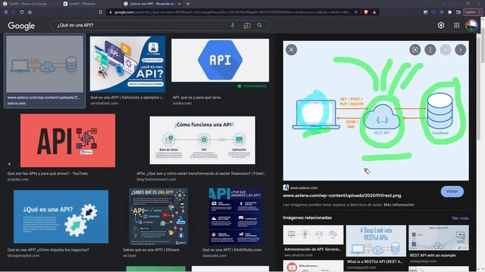Image resolution: width=485 pixels, height=272 pixels.
Task: Run search with the magnifying glass icon
Action: (x=259, y=26)
